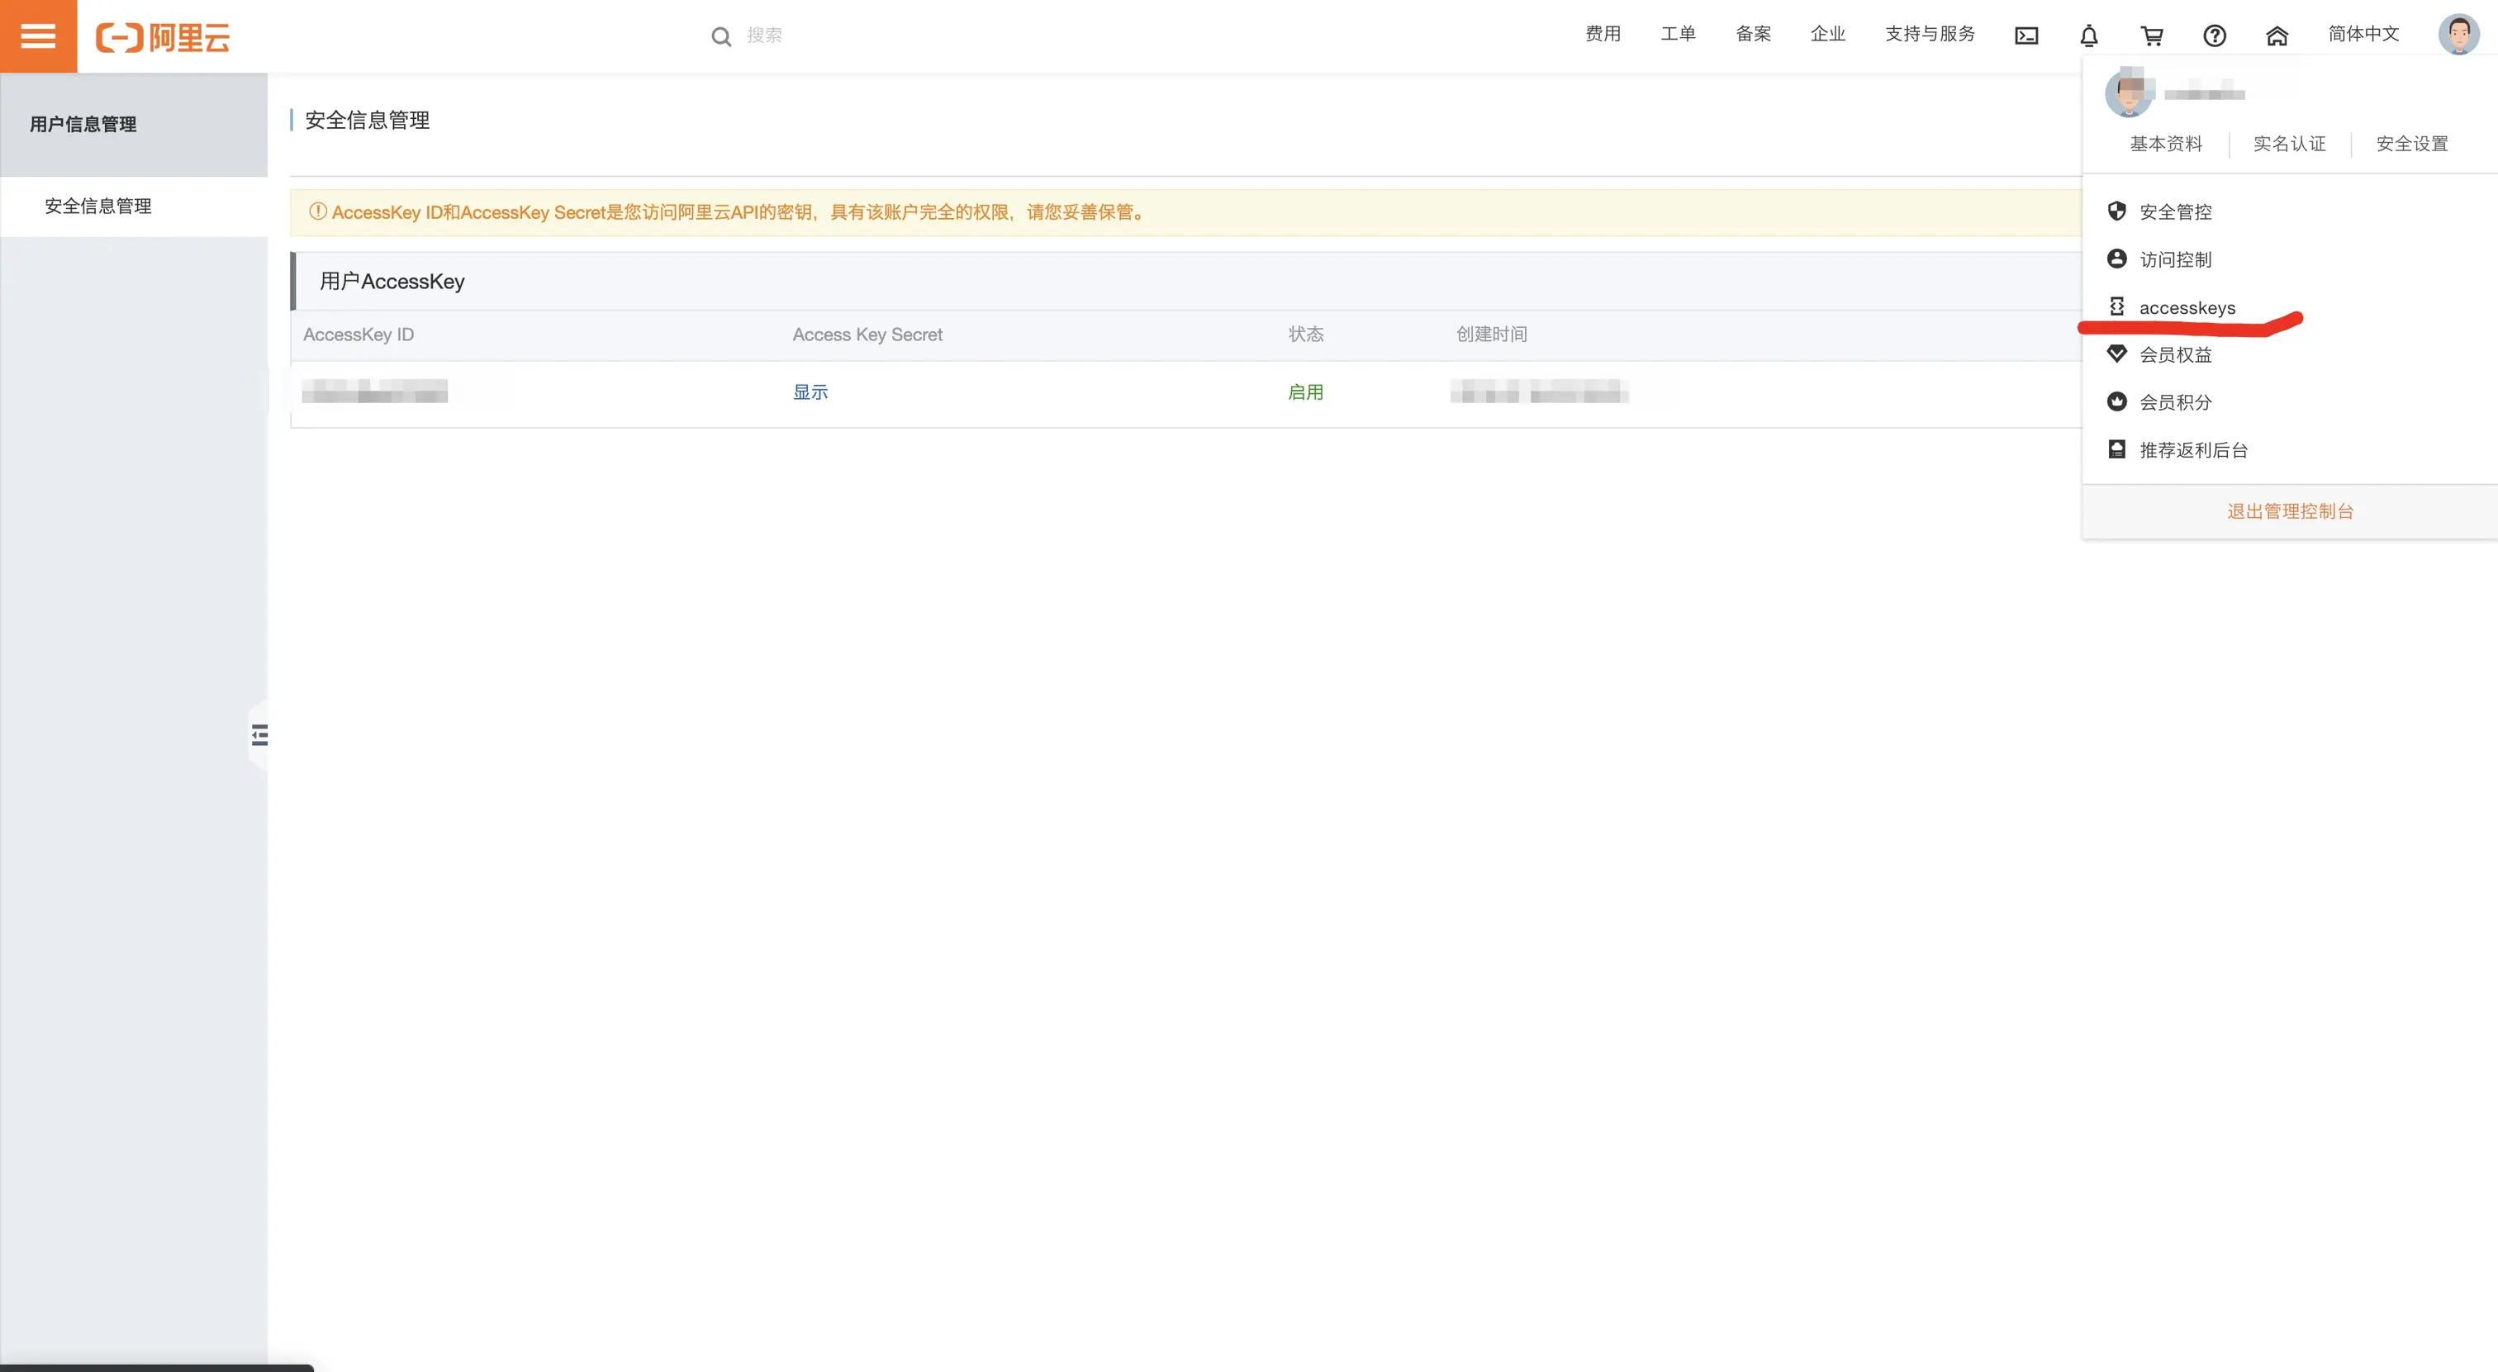Click the user avatar in top bar
This screenshot has width=2498, height=1372.
pos(2458,35)
